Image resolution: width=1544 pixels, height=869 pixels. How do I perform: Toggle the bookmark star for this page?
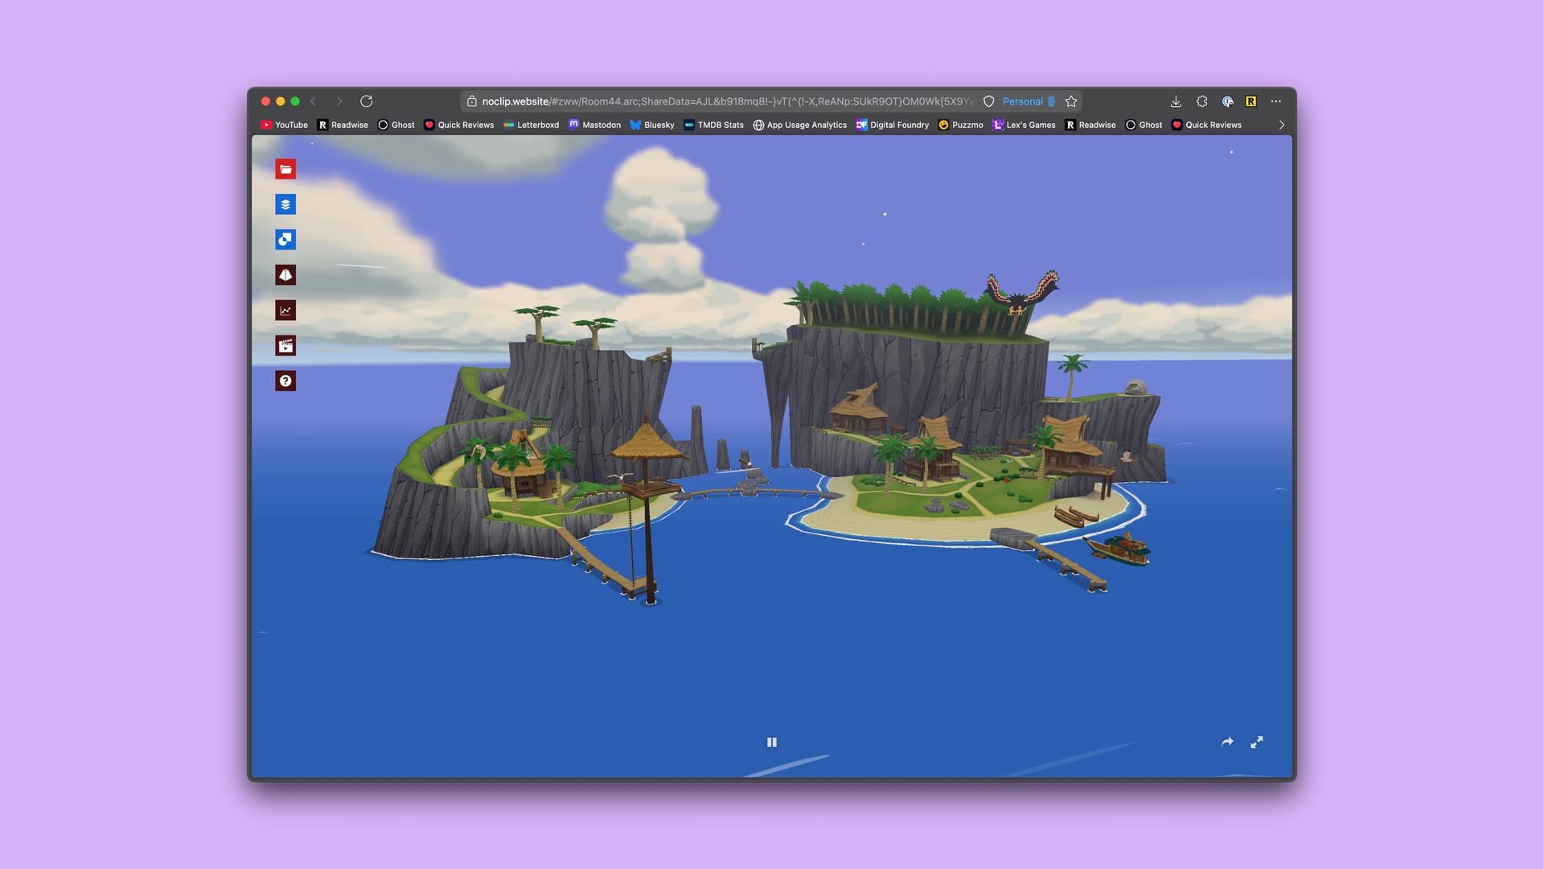click(1071, 101)
